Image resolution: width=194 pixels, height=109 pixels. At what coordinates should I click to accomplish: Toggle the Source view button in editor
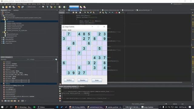(x=62, y=13)
